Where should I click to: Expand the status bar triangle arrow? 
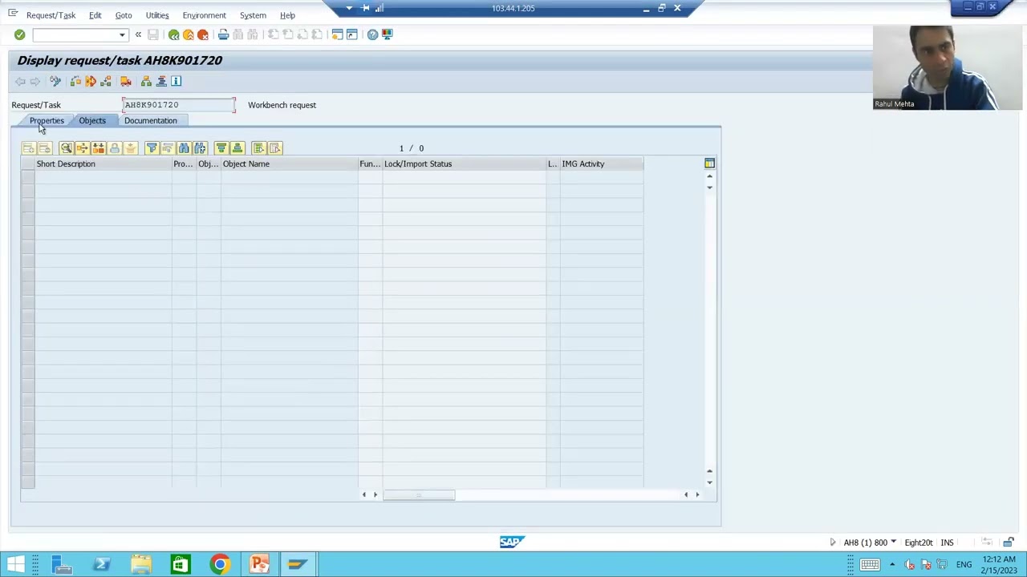point(832,543)
